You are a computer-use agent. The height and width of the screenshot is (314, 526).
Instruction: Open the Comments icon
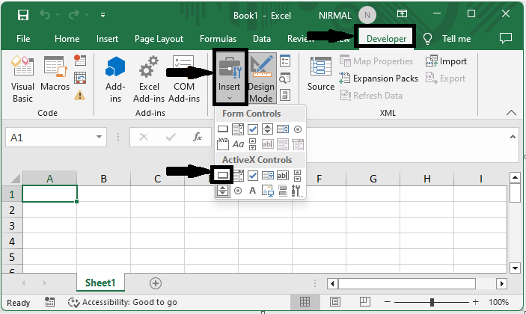(506, 38)
